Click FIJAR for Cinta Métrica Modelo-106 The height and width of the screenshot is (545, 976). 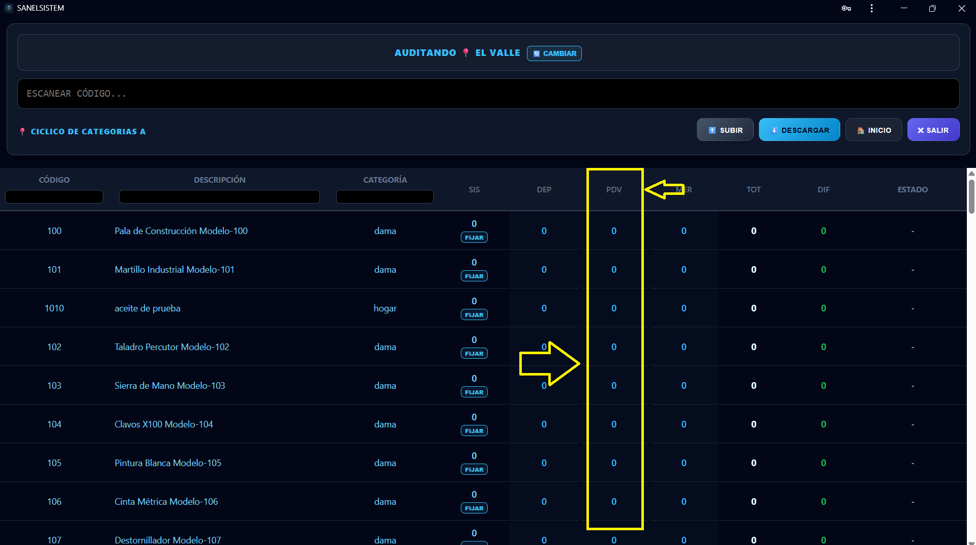pyautogui.click(x=474, y=508)
